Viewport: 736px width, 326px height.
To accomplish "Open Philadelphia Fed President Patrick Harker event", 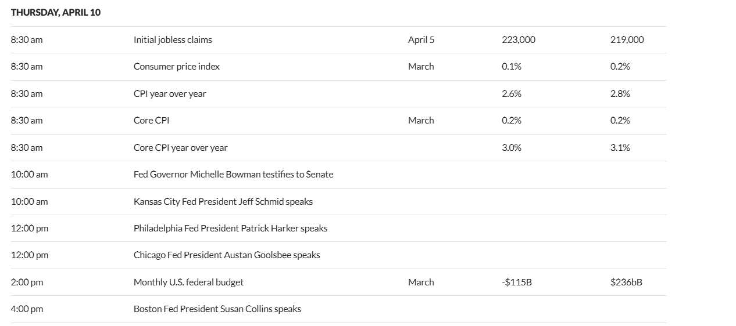I will click(230, 229).
